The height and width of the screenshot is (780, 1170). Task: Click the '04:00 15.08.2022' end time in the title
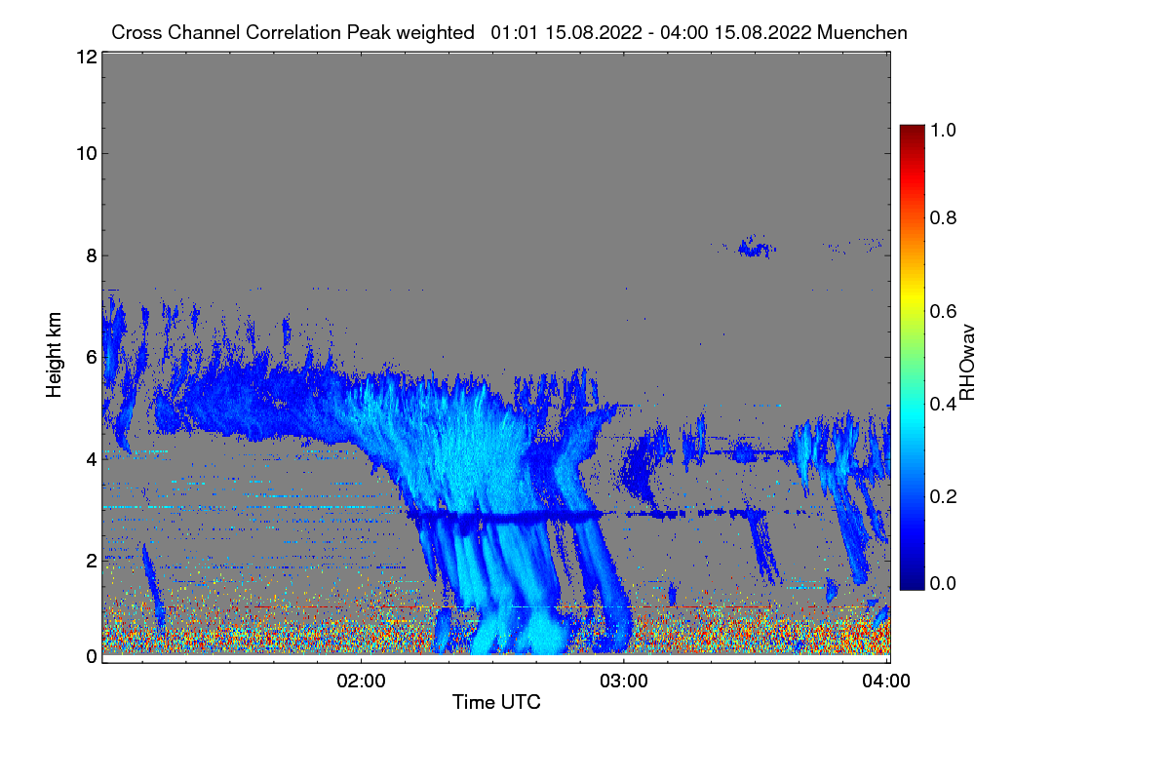[x=738, y=32]
